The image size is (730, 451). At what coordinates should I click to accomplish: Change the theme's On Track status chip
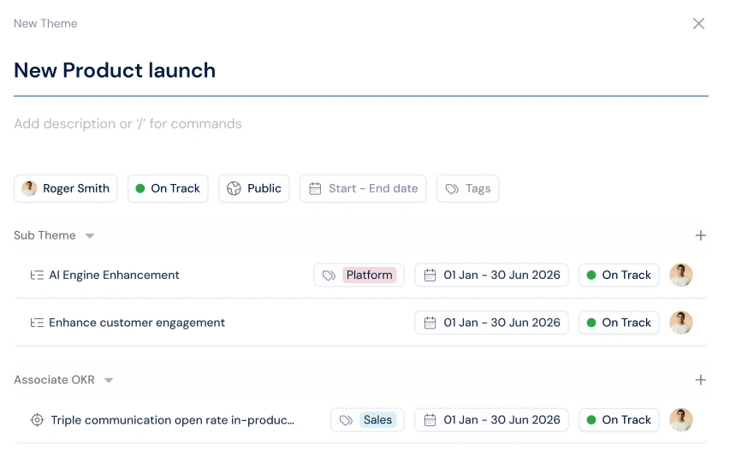click(x=168, y=188)
